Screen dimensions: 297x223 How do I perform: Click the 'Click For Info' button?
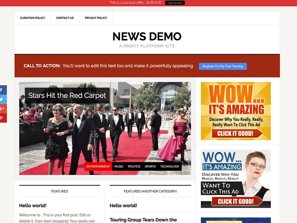pos(175,3)
